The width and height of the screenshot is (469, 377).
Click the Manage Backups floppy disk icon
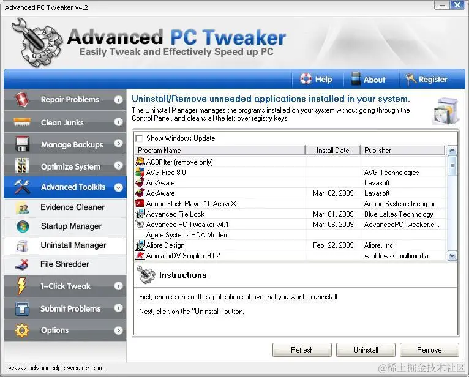(x=22, y=144)
